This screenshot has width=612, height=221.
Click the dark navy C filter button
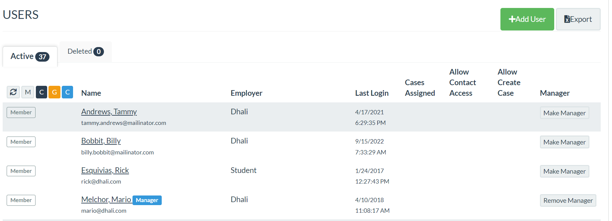click(42, 92)
